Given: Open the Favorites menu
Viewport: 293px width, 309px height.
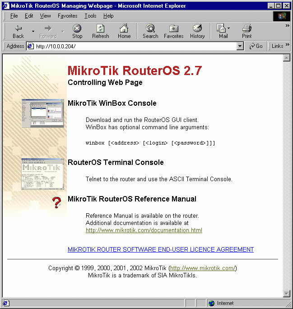Looking at the screenshot, I should click(68, 16).
